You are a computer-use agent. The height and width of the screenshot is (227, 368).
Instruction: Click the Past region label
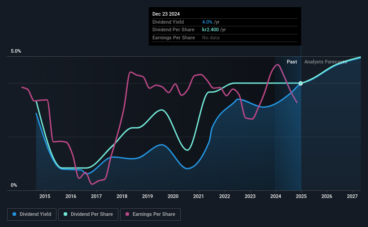tap(292, 62)
